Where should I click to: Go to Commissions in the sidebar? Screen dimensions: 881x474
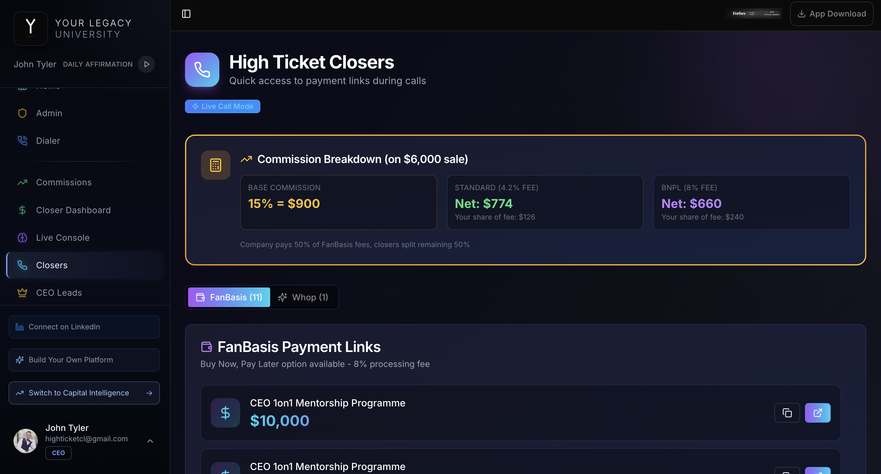coord(64,182)
